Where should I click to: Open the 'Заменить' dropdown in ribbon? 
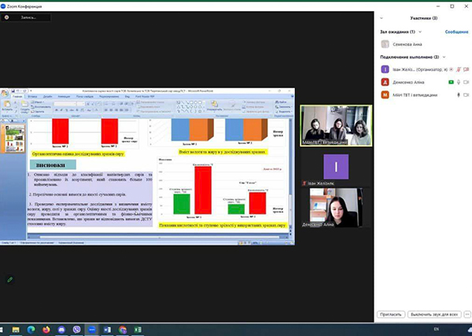283,107
